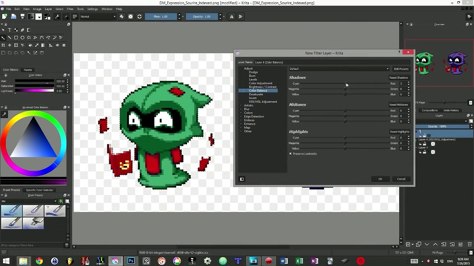The image size is (474, 266).
Task: Open the Layer menu
Action: (49, 9)
